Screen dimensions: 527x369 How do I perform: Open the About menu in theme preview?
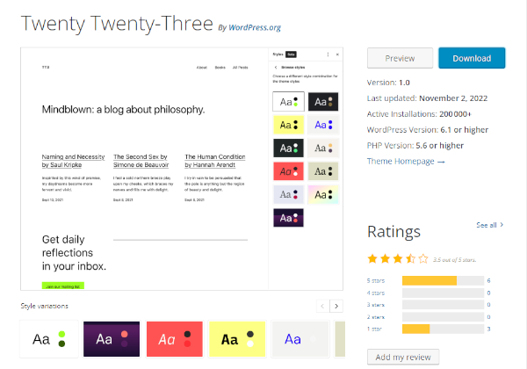202,67
